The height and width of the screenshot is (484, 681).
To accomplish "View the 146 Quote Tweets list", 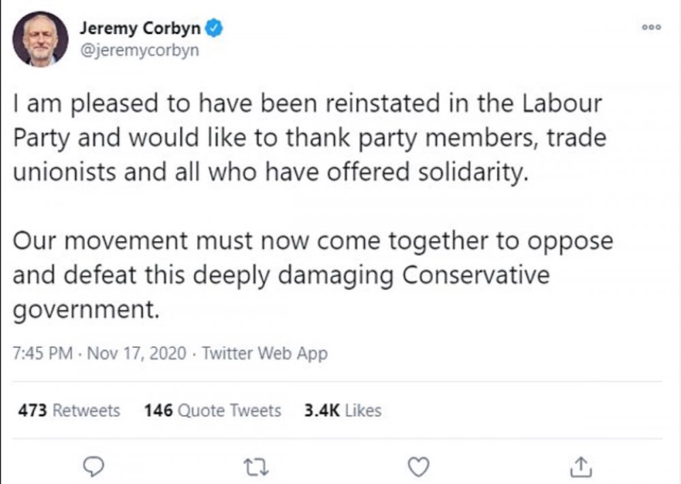I will pos(212,410).
